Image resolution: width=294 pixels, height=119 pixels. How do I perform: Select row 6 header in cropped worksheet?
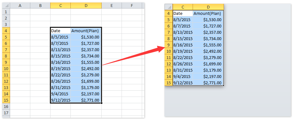click(x=169, y=26)
